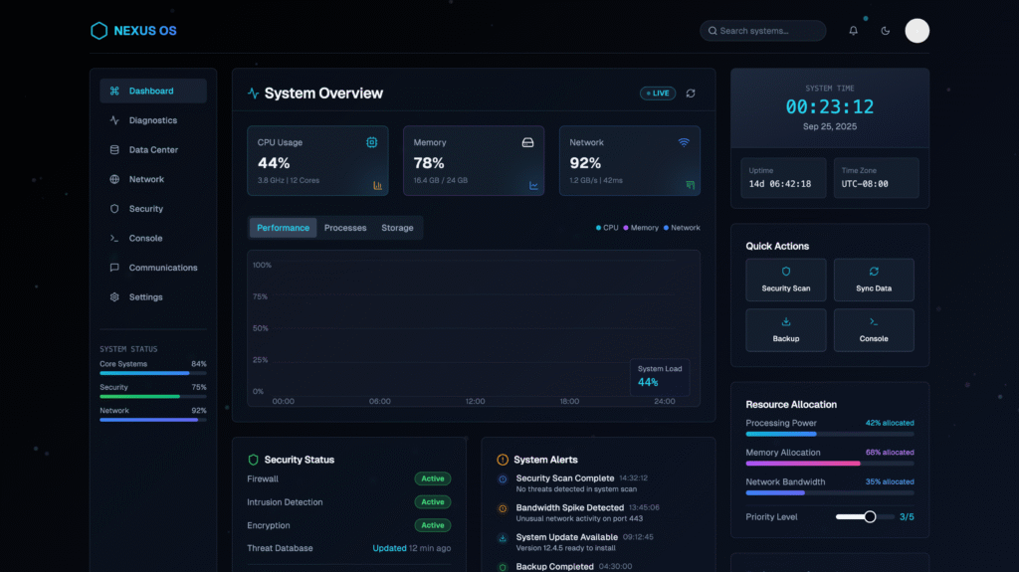The width and height of the screenshot is (1019, 572).
Task: Click the Security Scan Complete alert icon
Action: (x=503, y=479)
